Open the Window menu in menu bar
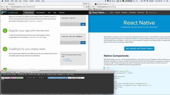 pyautogui.click(x=38, y=1)
